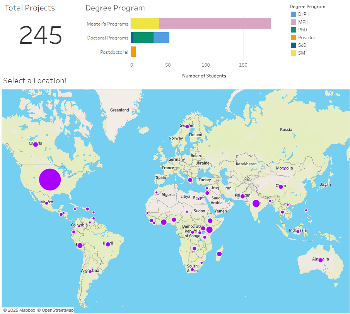The image size is (350, 314).
Task: Click the MPH legend color swatch
Action: click(x=293, y=22)
